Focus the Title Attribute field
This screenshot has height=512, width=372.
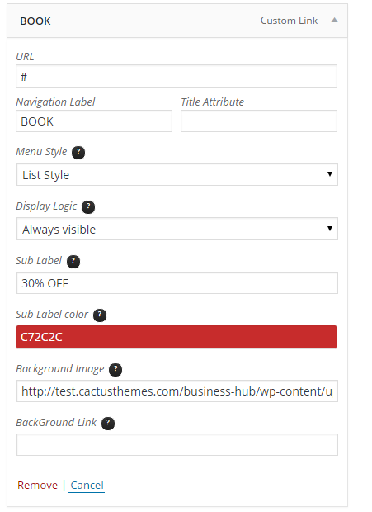click(259, 121)
